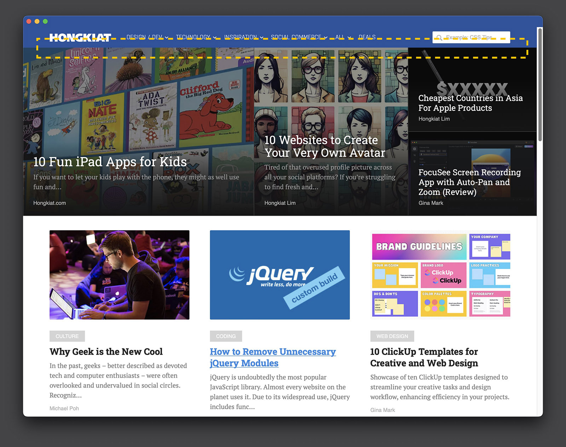
Task: Click author Hongkiat Lim under Cheapest Countries
Action: coord(434,119)
